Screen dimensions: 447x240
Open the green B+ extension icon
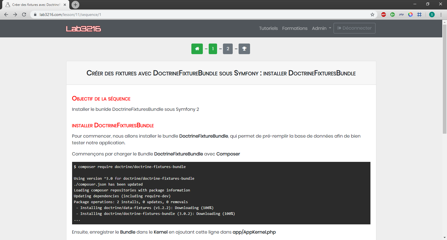pos(393,15)
